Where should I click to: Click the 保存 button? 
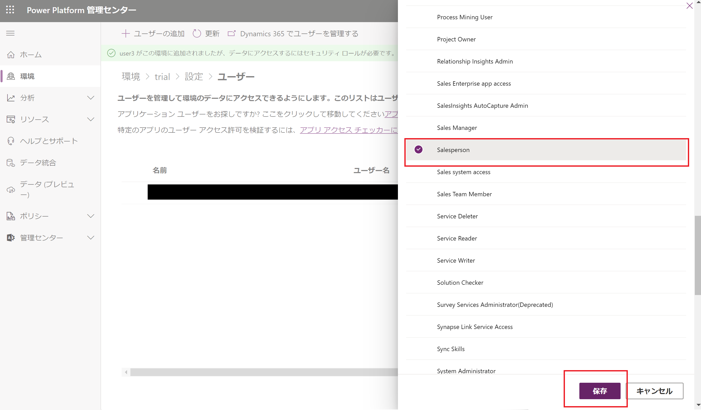[600, 391]
